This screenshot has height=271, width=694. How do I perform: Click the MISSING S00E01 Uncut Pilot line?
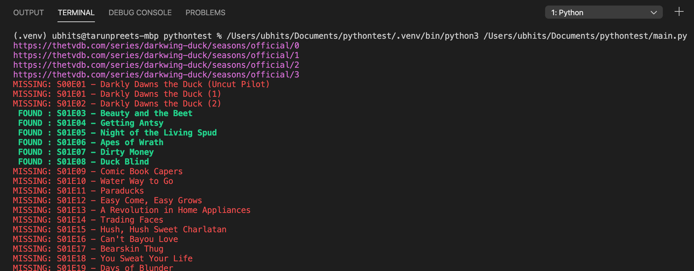coord(141,84)
